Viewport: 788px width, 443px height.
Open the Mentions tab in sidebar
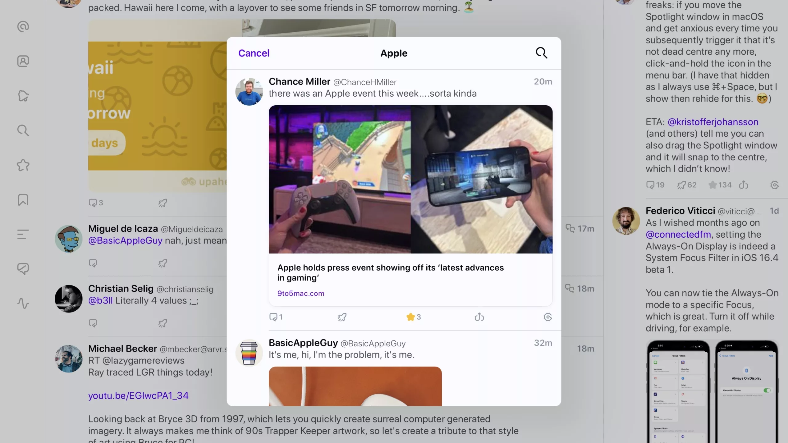click(23, 27)
